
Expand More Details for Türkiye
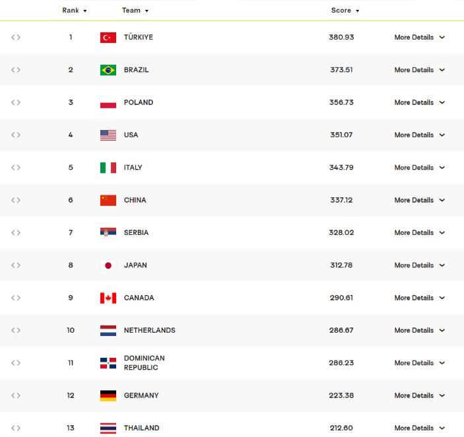(x=419, y=38)
